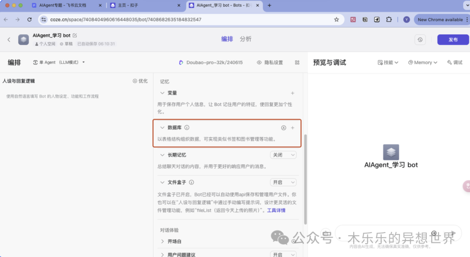Open the 单 Agent (LLM模式) mode selector

(59, 63)
